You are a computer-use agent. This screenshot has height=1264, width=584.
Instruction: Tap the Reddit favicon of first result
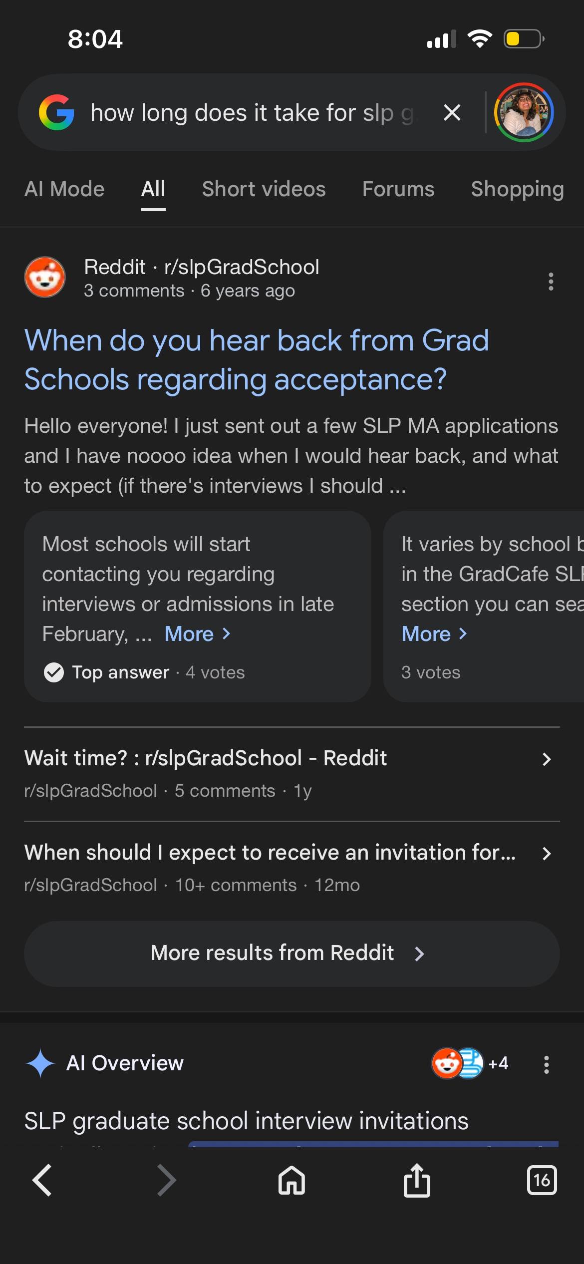(x=45, y=277)
